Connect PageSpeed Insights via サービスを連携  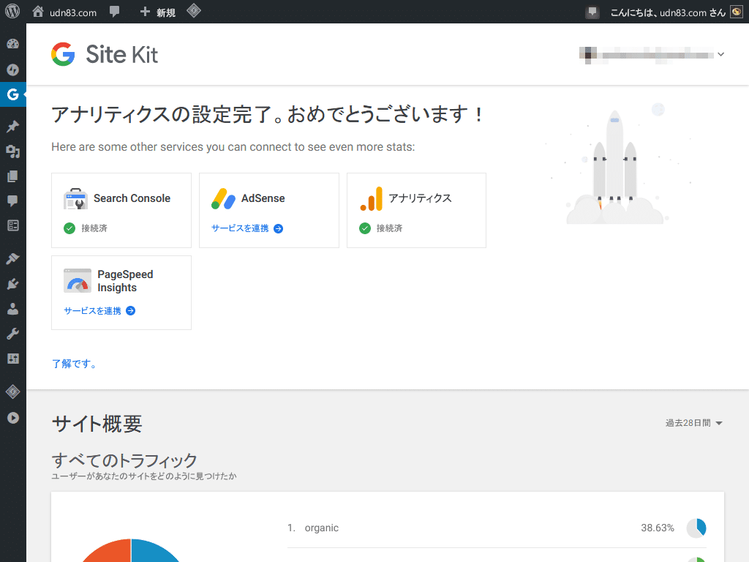[99, 310]
